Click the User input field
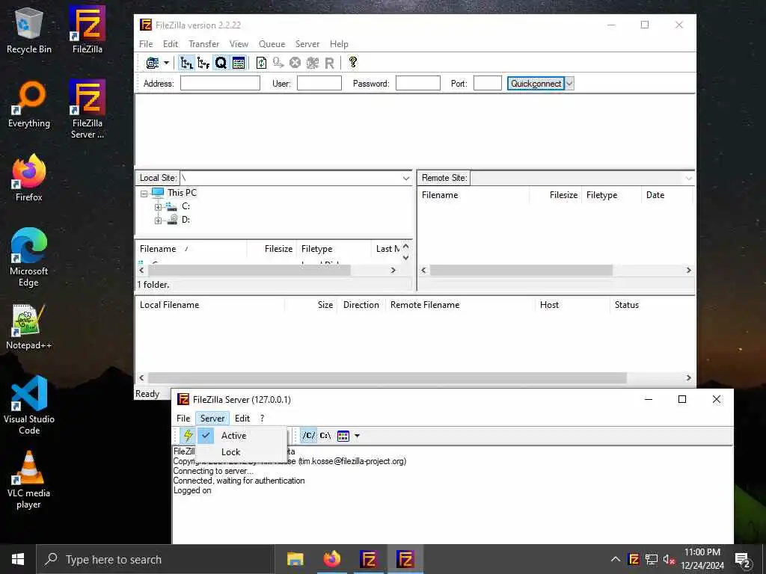Screen dimensions: 766x574 319,84
